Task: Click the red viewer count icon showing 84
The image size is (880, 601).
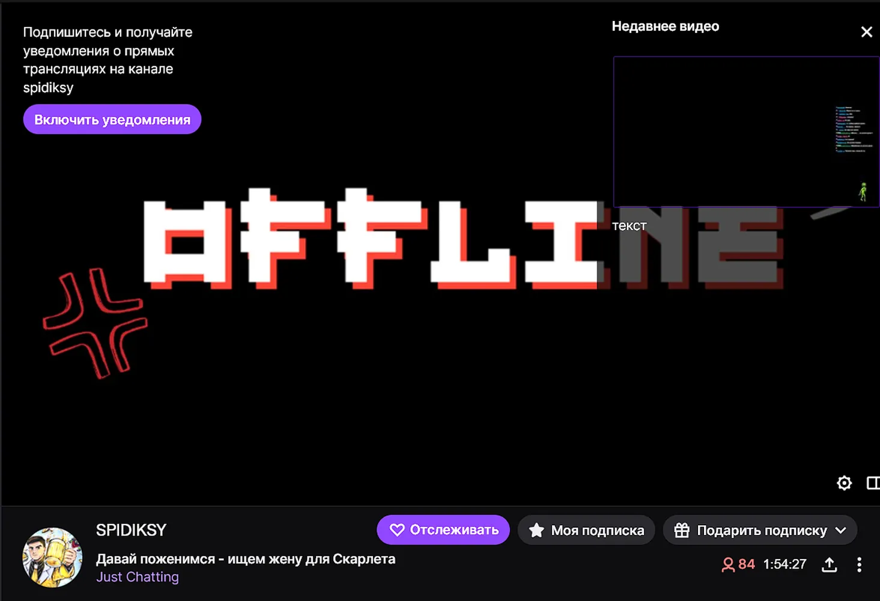Action: pos(728,564)
